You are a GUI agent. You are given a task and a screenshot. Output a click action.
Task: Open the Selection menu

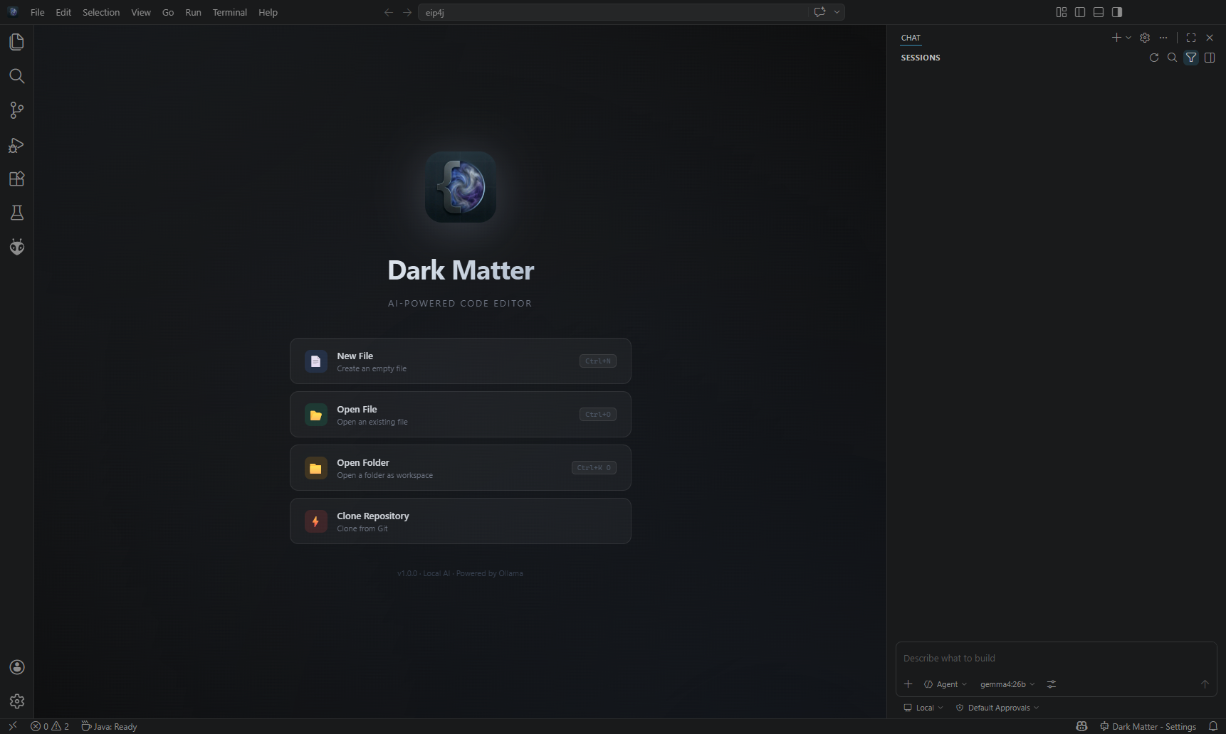[101, 12]
